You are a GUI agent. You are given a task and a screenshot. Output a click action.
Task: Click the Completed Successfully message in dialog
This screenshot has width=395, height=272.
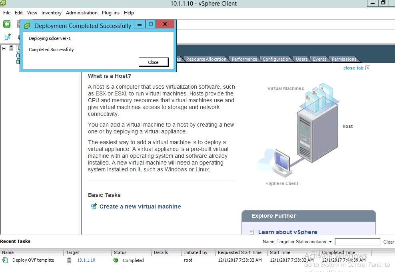tap(51, 50)
